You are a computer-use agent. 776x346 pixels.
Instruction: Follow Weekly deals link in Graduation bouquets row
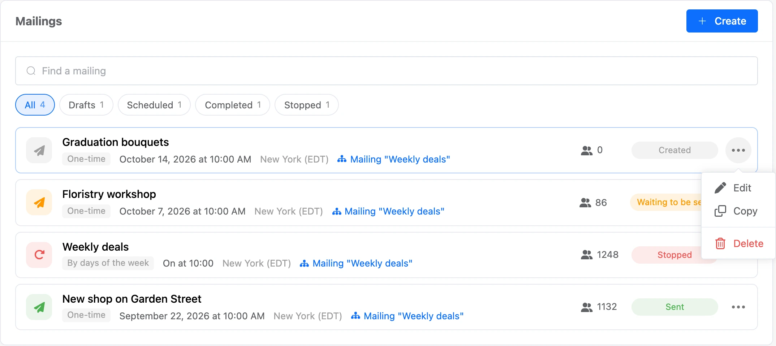click(x=400, y=159)
